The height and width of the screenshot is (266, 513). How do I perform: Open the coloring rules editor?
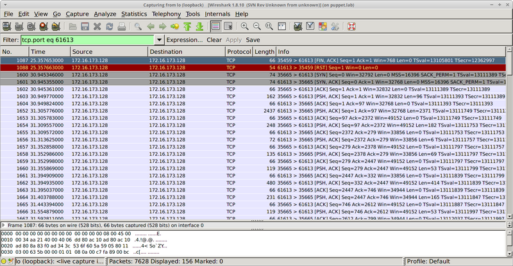323,26
